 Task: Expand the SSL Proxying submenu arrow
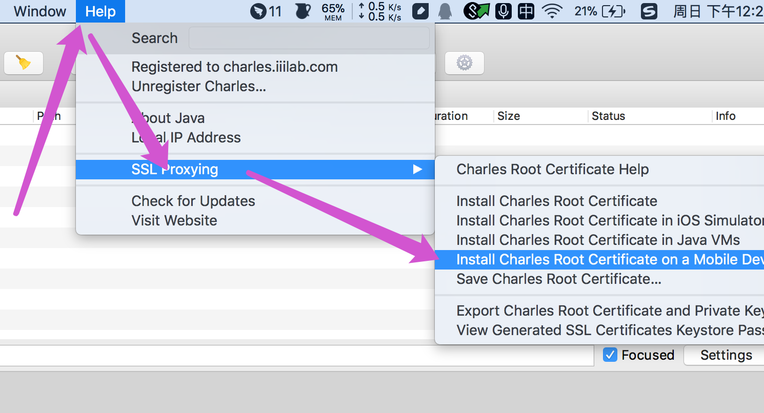click(418, 170)
